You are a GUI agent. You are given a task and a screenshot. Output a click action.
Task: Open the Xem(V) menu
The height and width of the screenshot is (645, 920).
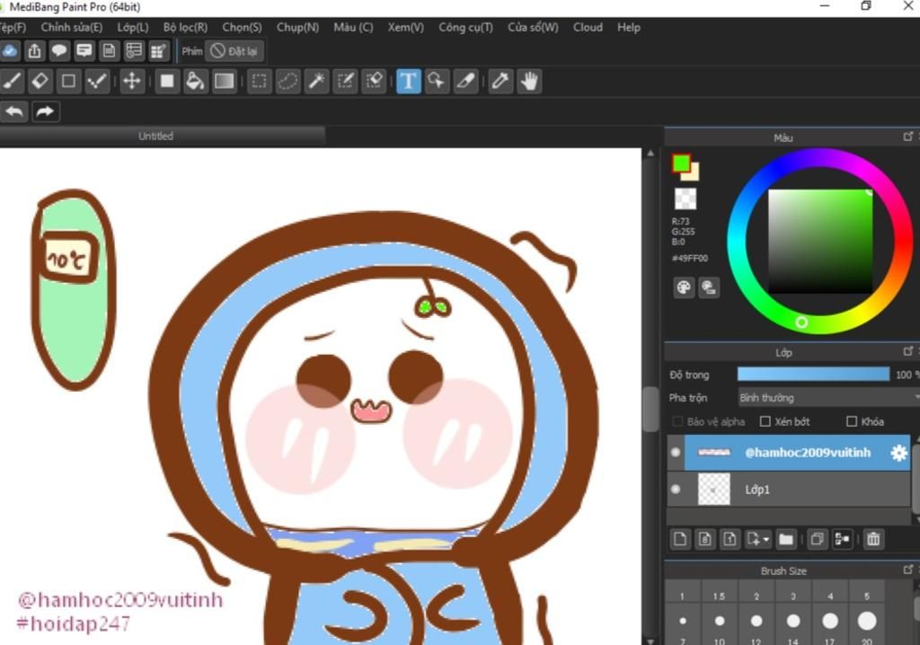(x=405, y=28)
